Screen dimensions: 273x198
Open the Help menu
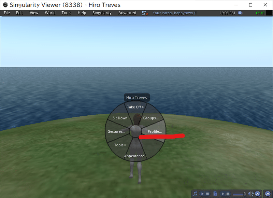click(82, 13)
